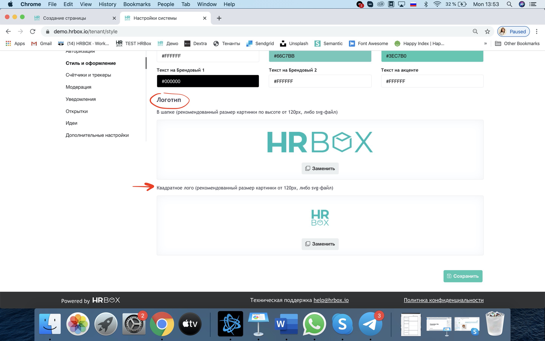The height and width of the screenshot is (341, 545).
Task: Open Spotlight search in the menu bar
Action: click(x=509, y=4)
